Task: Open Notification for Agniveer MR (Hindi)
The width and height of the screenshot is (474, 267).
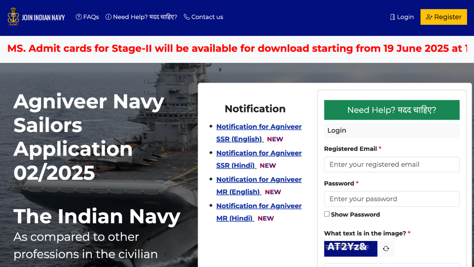Action: coord(258,206)
